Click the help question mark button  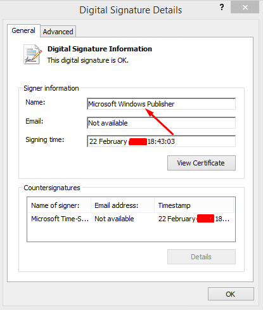[x=222, y=8]
